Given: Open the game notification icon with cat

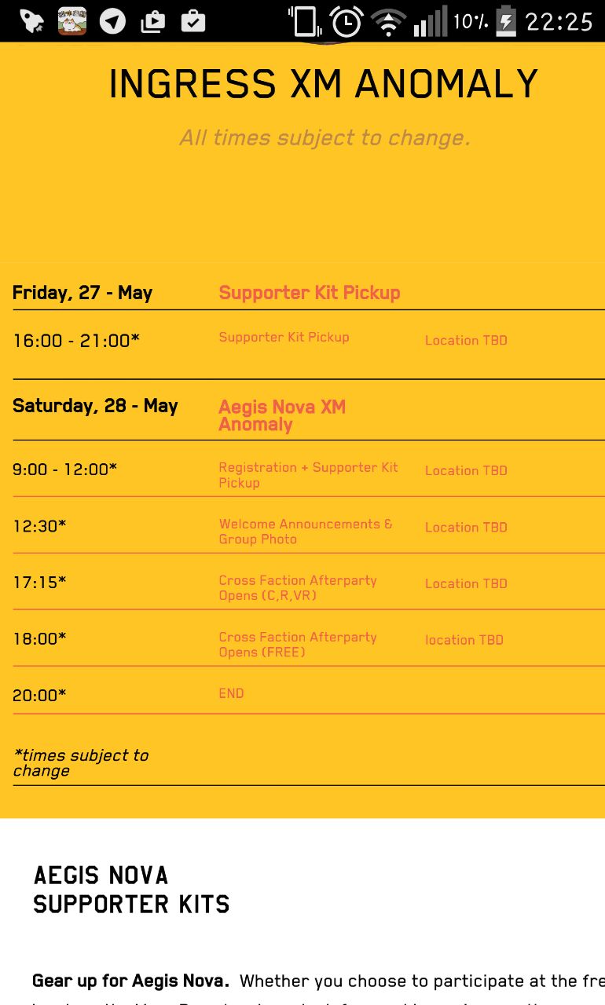Looking at the screenshot, I should (72, 21).
